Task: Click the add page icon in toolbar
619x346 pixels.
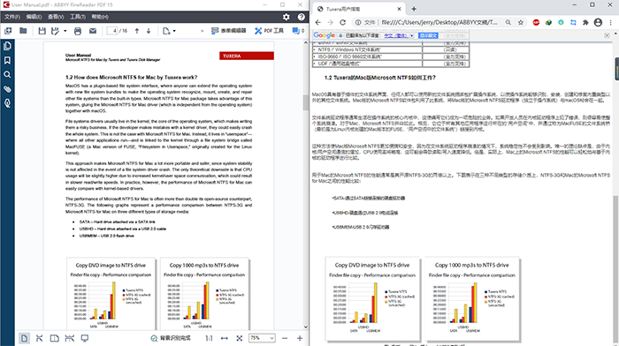Action: pyautogui.click(x=166, y=31)
